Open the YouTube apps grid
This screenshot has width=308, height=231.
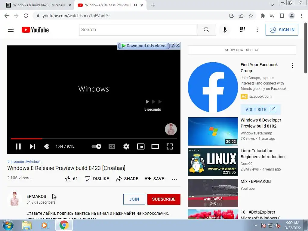[243, 30]
